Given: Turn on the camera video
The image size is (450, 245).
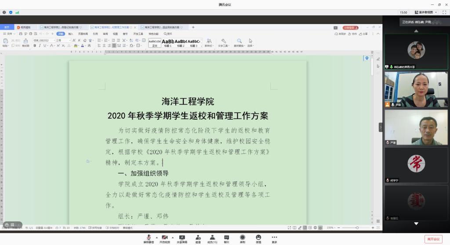Looking at the screenshot, I should [x=165, y=238].
